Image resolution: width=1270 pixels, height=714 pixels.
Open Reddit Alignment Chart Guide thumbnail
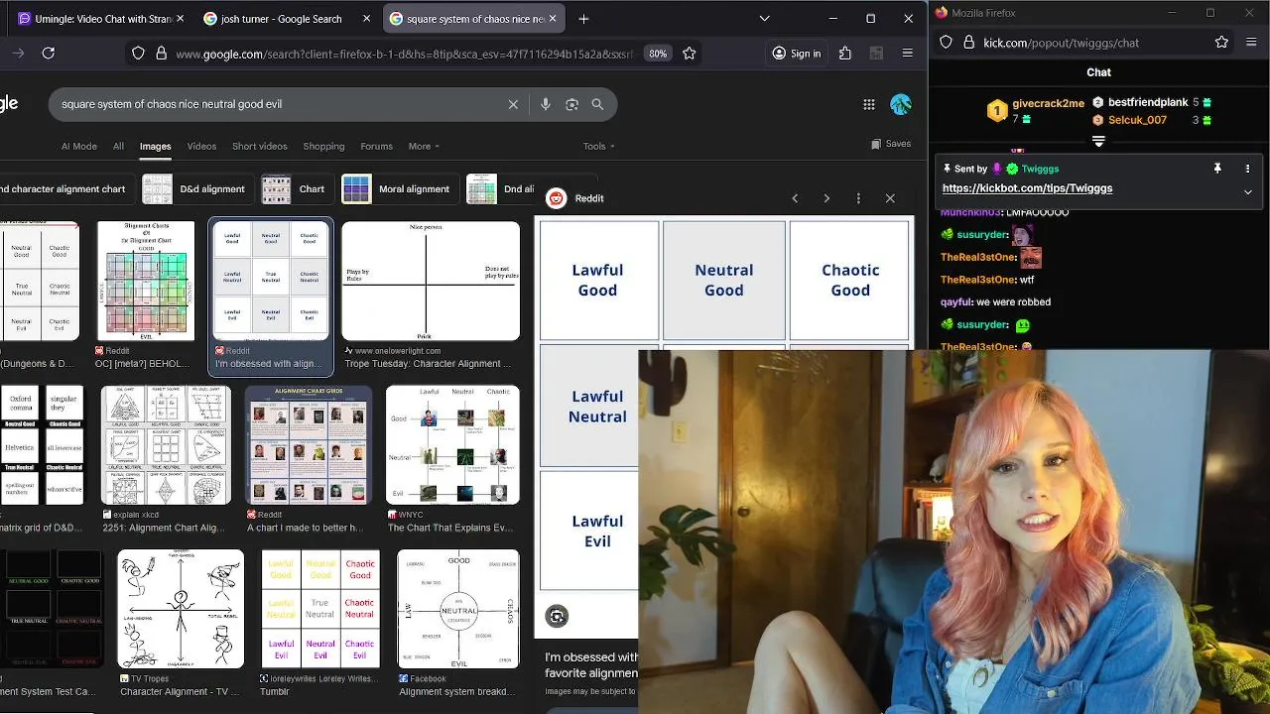click(309, 445)
